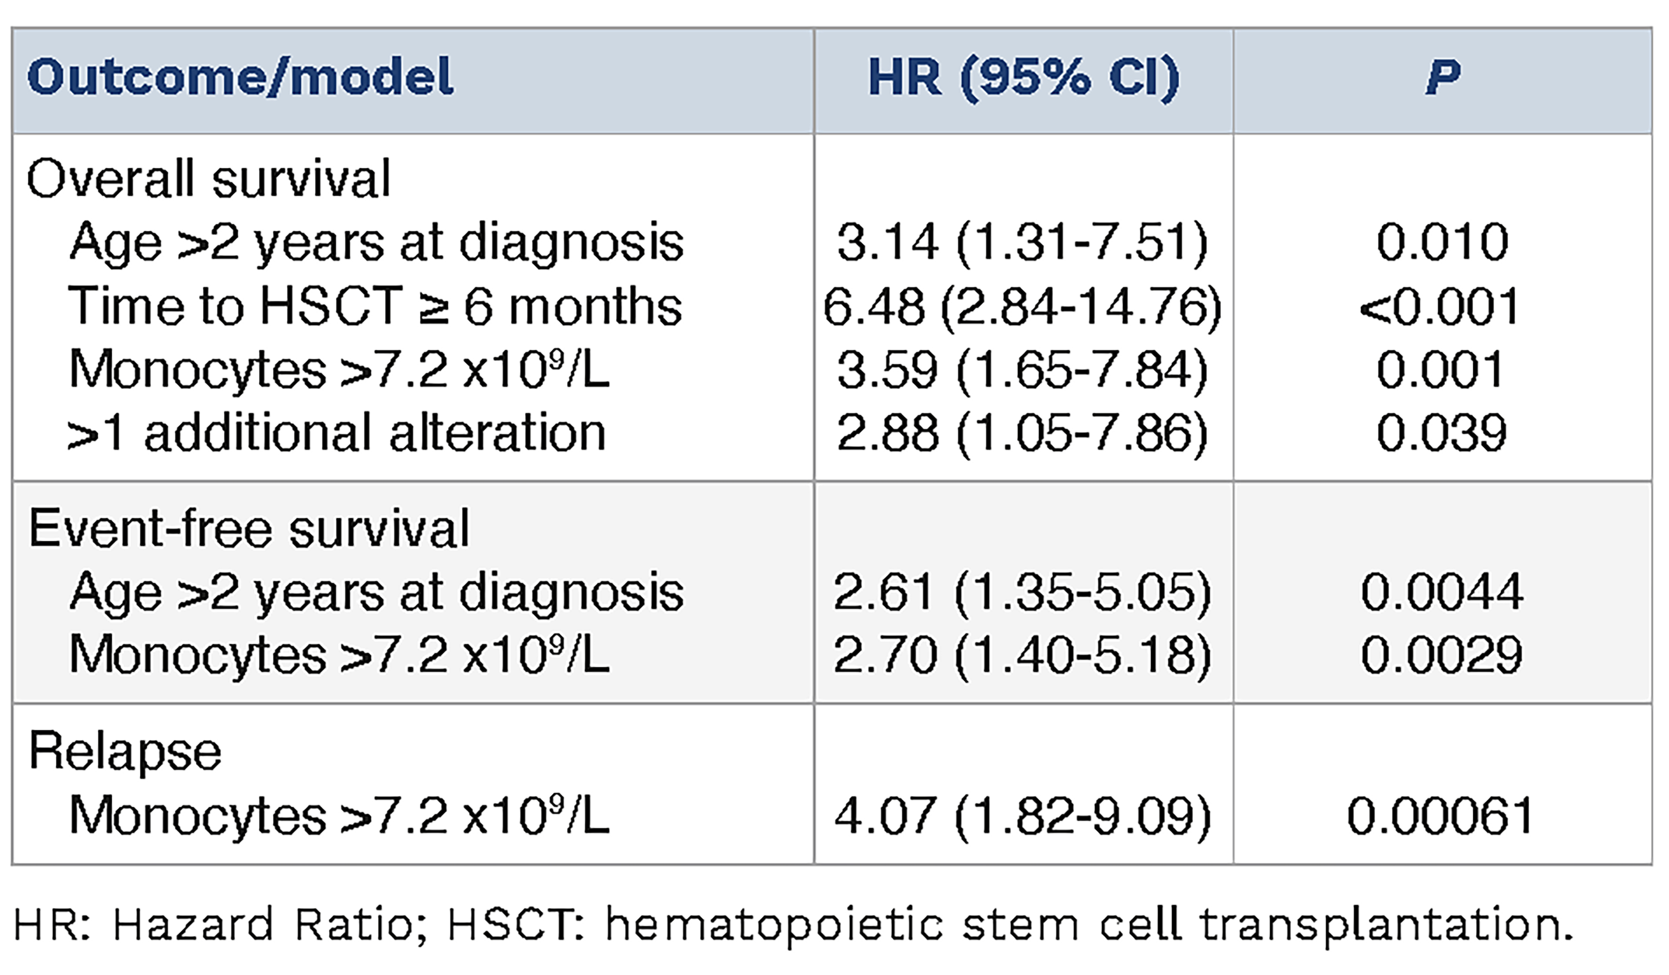Click the Outcome/model column header
This screenshot has height=975, width=1669.
click(x=240, y=77)
